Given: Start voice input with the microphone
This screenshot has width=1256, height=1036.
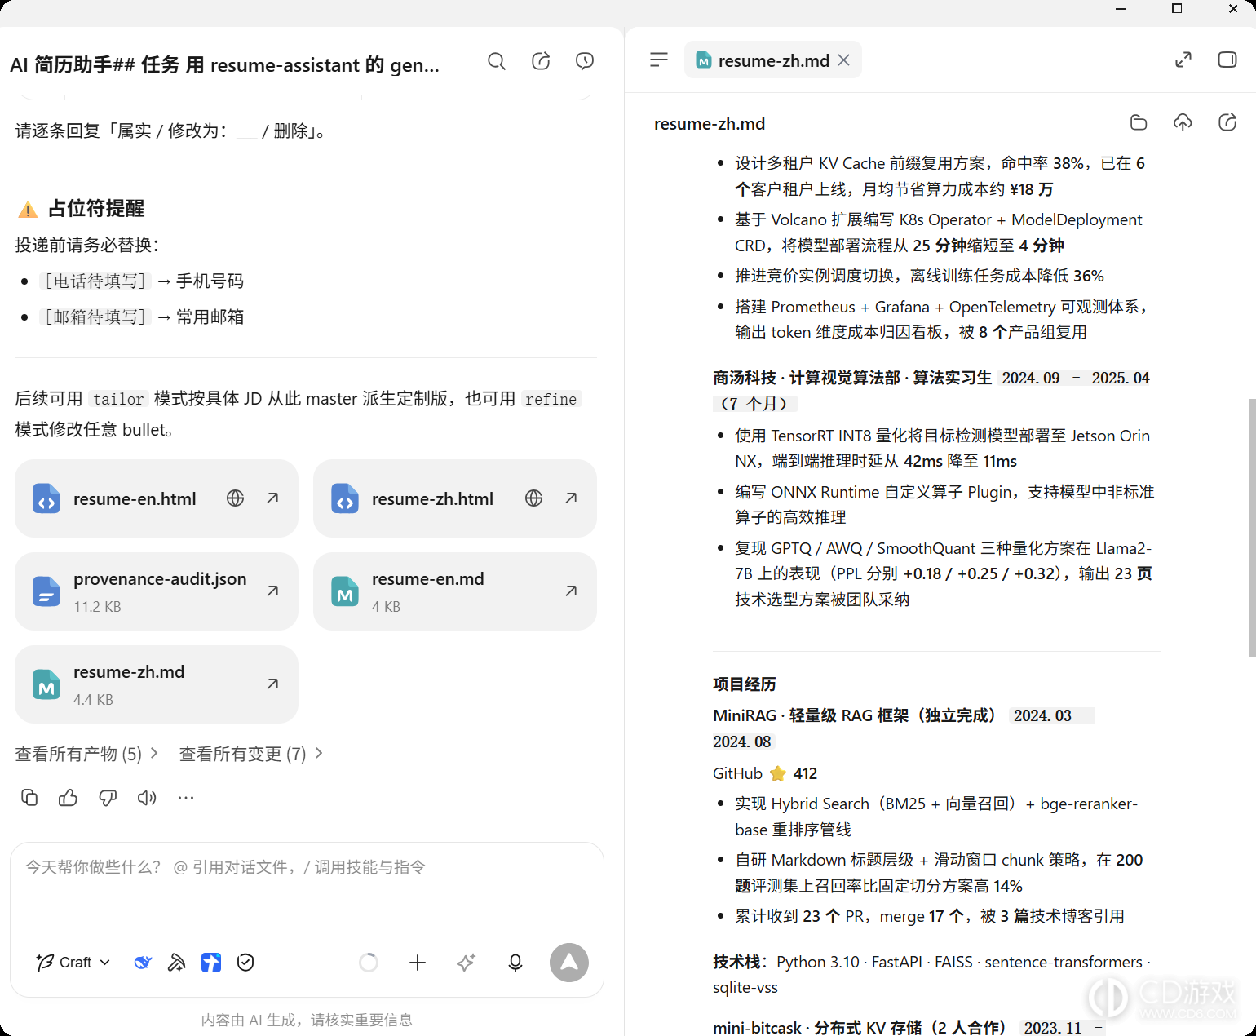Looking at the screenshot, I should [515, 963].
